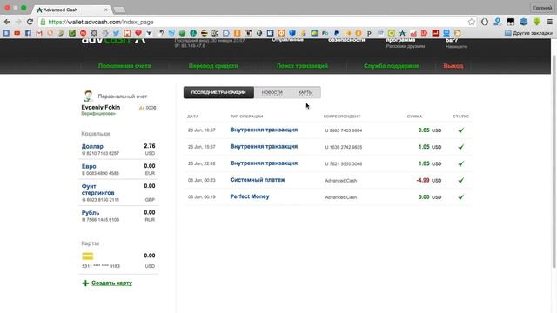
Task: Open the Chrome hamburger menu
Action: click(x=549, y=22)
